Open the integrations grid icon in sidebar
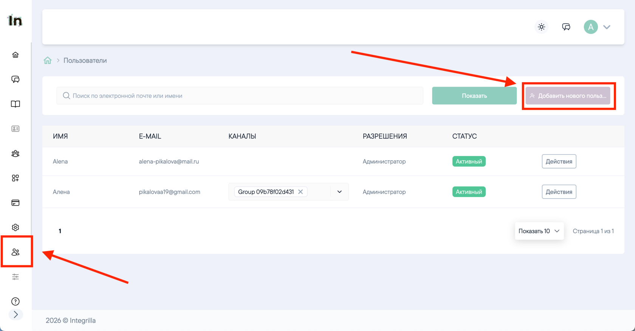This screenshot has width=635, height=331. (x=15, y=178)
